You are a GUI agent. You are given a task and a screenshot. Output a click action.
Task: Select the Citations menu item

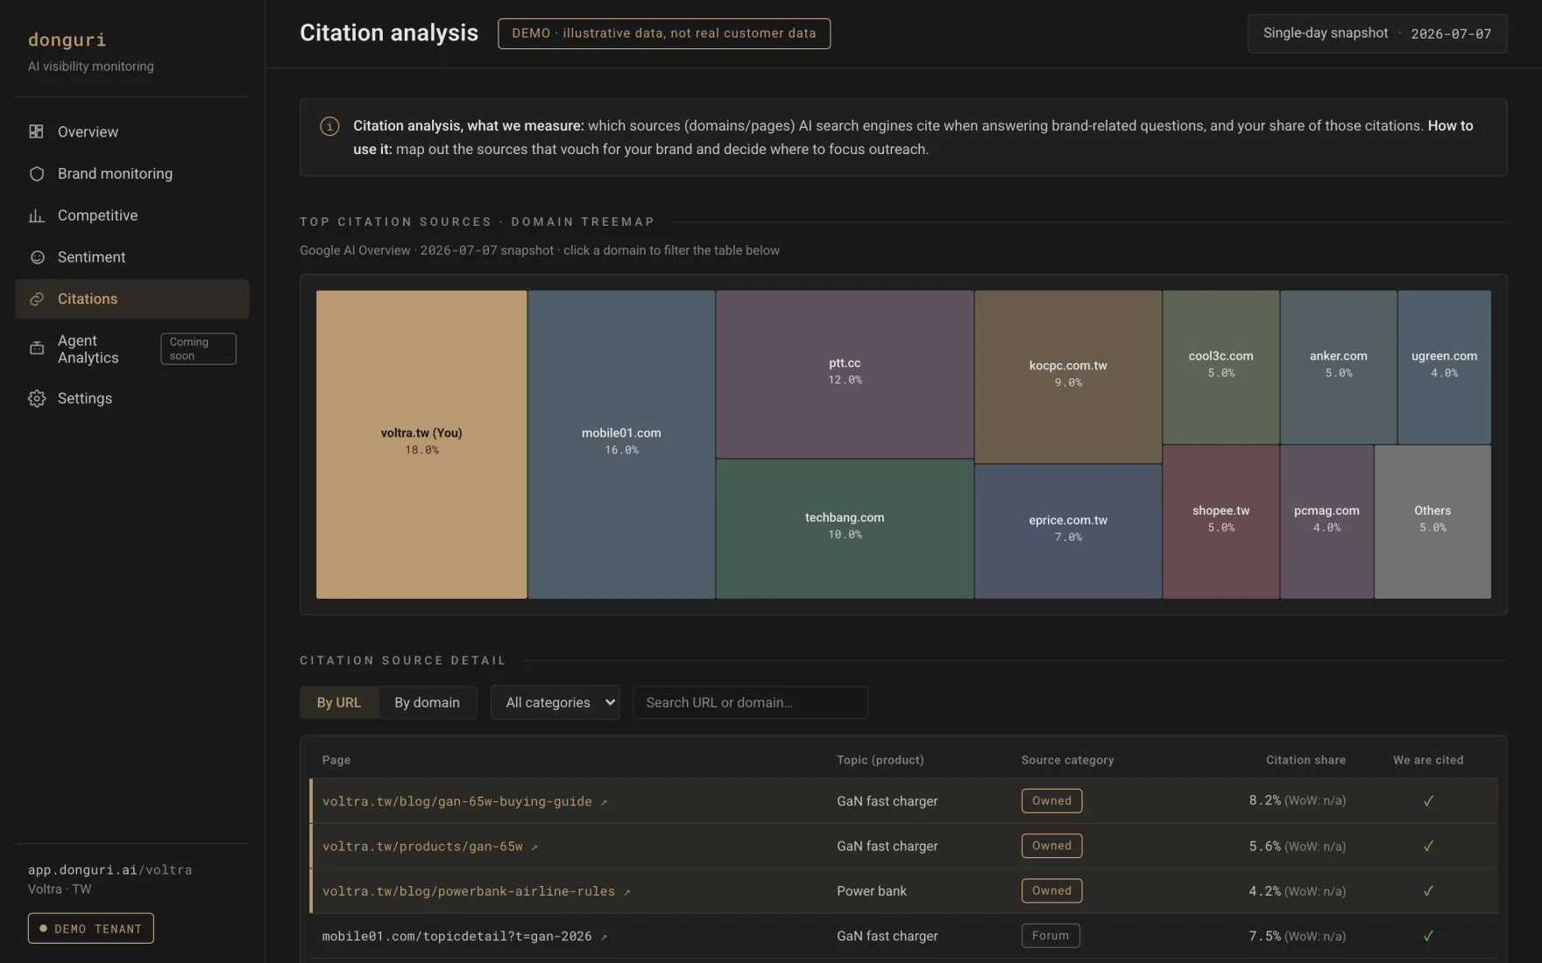[x=132, y=299]
